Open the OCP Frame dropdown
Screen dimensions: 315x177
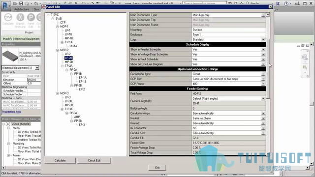coord(263,84)
